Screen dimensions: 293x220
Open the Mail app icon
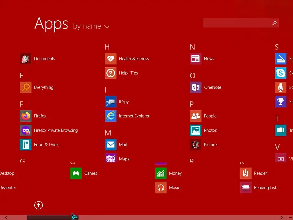[x=111, y=145]
